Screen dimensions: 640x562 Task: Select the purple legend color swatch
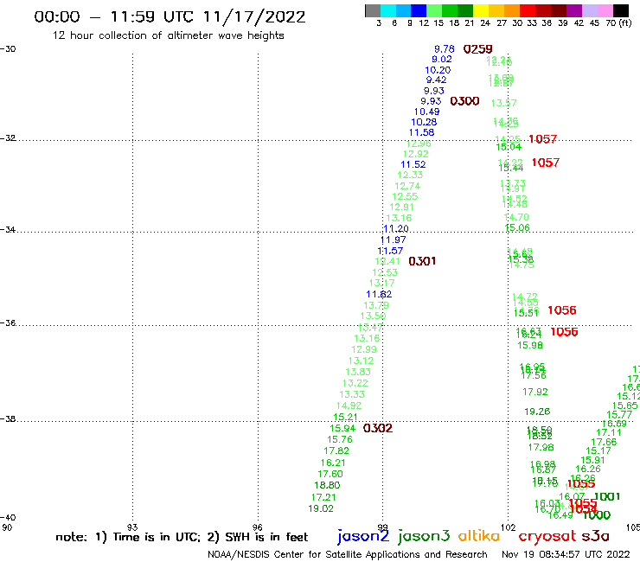pyautogui.click(x=574, y=10)
